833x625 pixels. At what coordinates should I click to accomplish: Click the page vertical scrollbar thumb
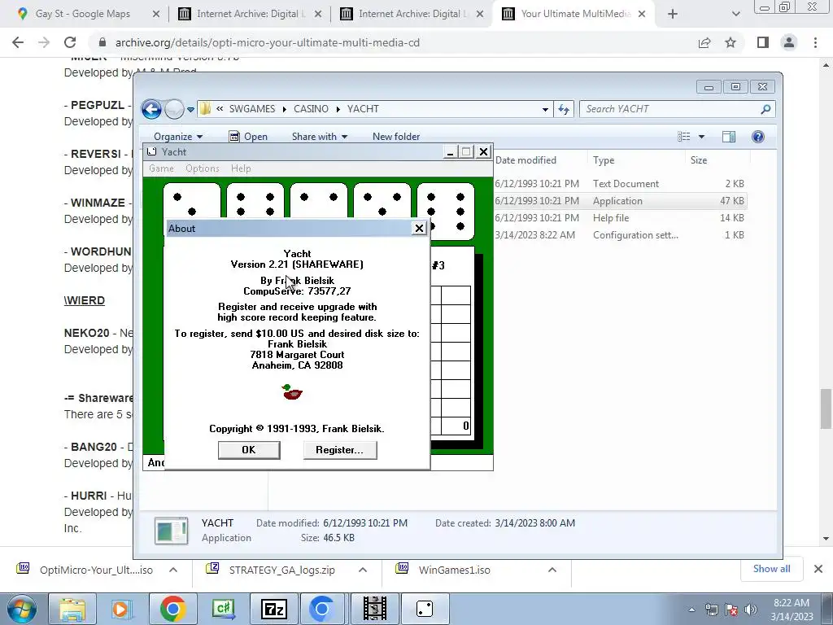[825, 409]
